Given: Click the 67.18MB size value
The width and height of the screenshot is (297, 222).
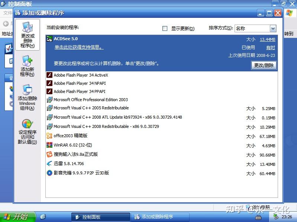Looking at the screenshot, I should [x=267, y=136].
